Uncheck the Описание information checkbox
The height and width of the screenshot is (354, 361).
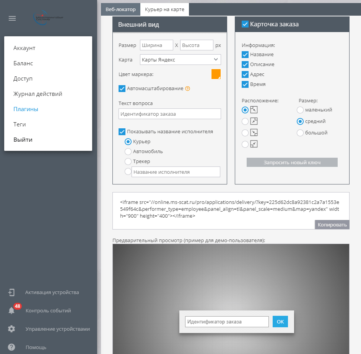tap(245, 65)
